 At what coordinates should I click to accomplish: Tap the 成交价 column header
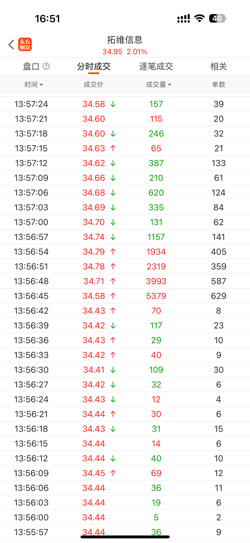tap(93, 85)
